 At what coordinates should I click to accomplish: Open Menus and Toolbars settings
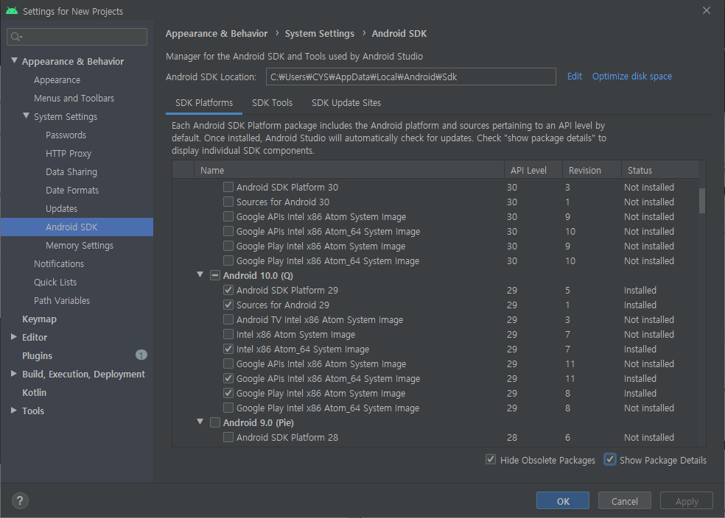point(74,99)
